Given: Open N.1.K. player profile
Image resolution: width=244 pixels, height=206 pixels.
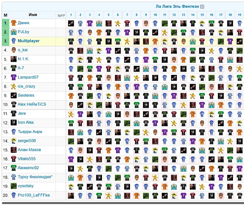Looking at the screenshot, I should (23, 59).
